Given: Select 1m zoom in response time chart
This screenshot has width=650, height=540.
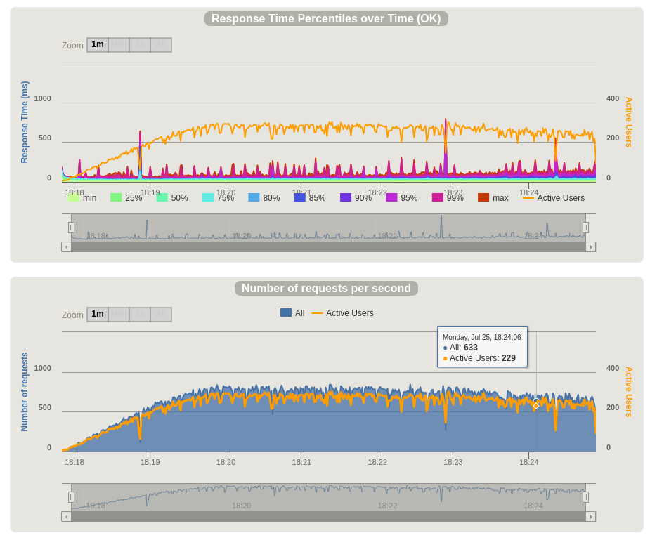Looking at the screenshot, I should (98, 45).
